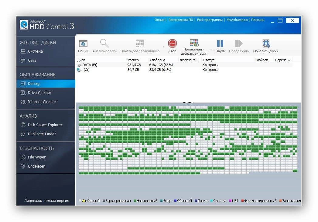The width and height of the screenshot is (318, 222).
Task: Open Duplicate Finder module
Action: coord(42,134)
